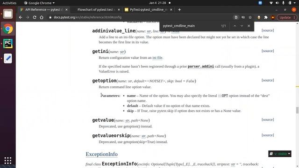Image resolution: width=299 pixels, height=168 pixels.
Task: Open the Chrome extensions puzzle icon
Action: click(x=266, y=17)
